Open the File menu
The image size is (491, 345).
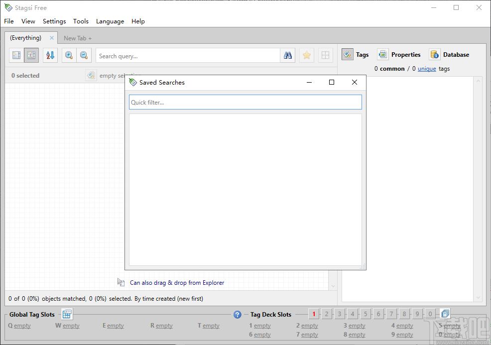(x=9, y=21)
